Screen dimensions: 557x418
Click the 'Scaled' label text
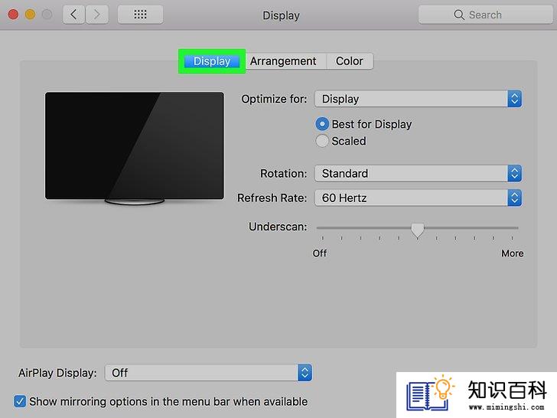pyautogui.click(x=349, y=141)
